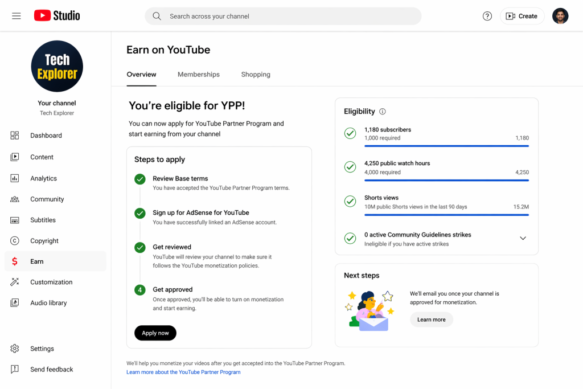Click the Shorts views checkmark icon
This screenshot has height=389, width=583.
[350, 201]
